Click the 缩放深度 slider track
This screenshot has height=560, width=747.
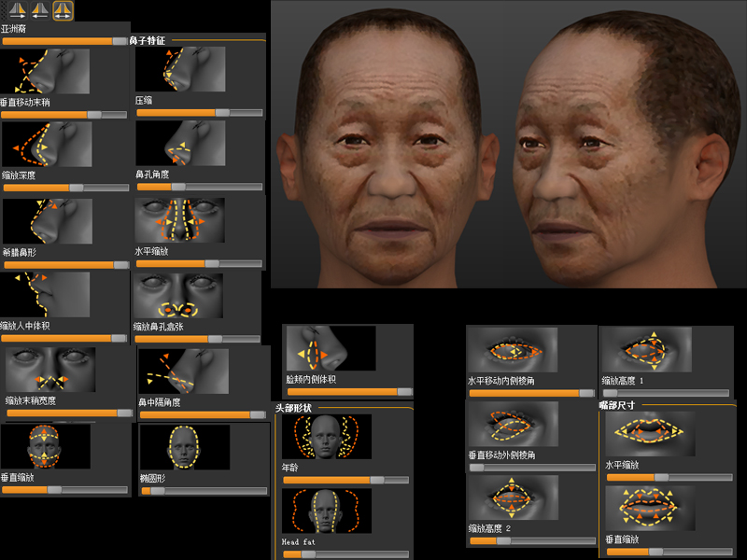pos(65,188)
